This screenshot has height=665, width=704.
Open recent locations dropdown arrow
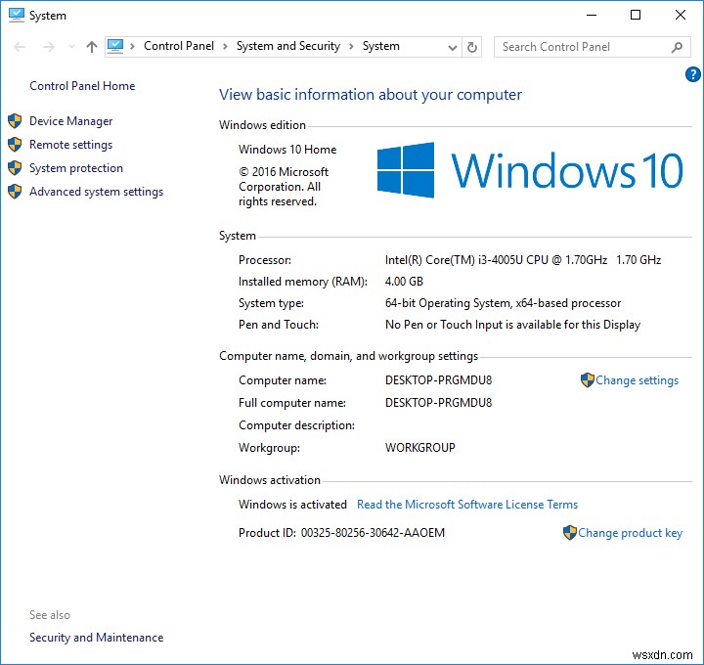[x=71, y=47]
